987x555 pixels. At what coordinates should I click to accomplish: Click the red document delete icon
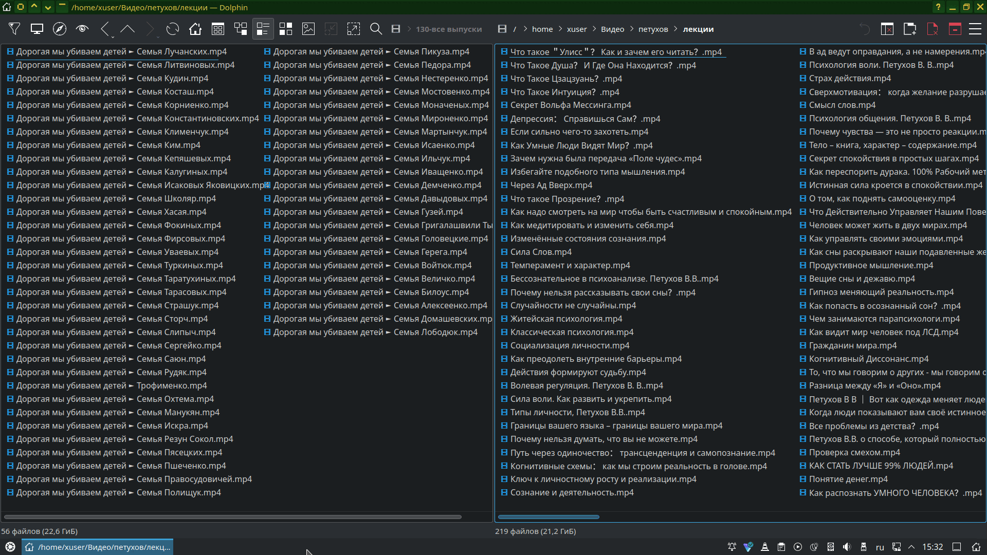(933, 29)
